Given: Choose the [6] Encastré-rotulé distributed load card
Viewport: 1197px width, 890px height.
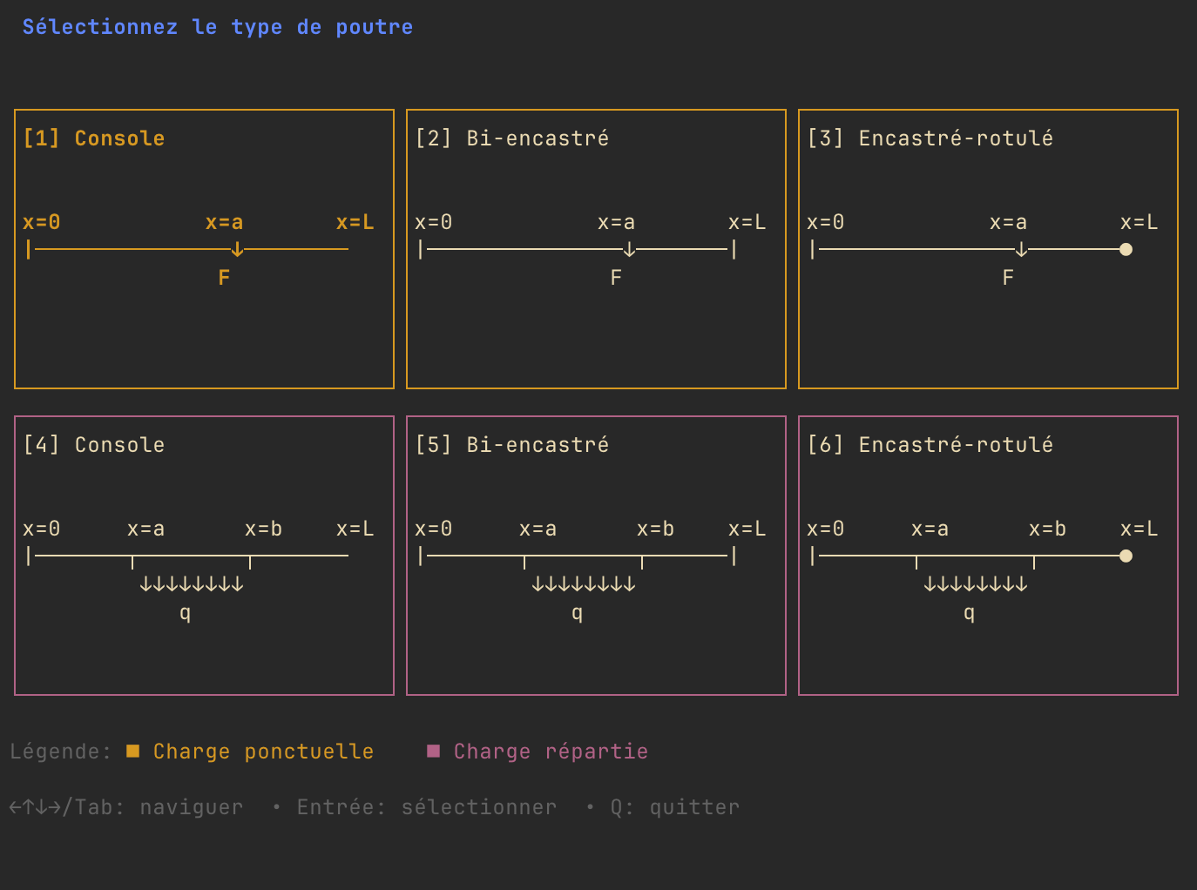Looking at the screenshot, I should tap(988, 556).
